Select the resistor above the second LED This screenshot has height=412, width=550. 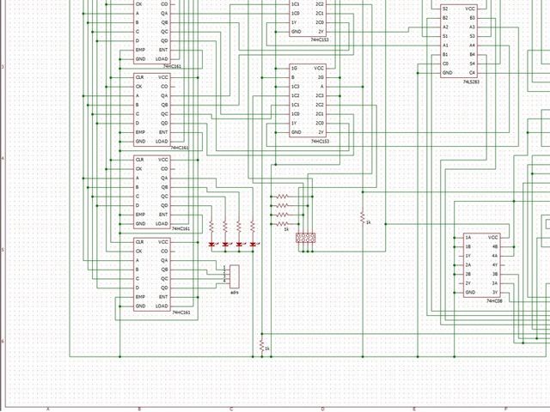coord(225,227)
